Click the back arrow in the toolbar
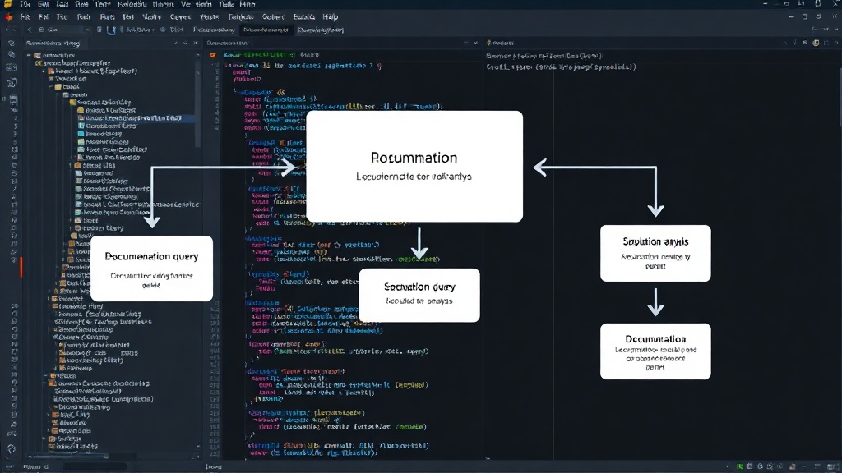 pyautogui.click(x=29, y=30)
